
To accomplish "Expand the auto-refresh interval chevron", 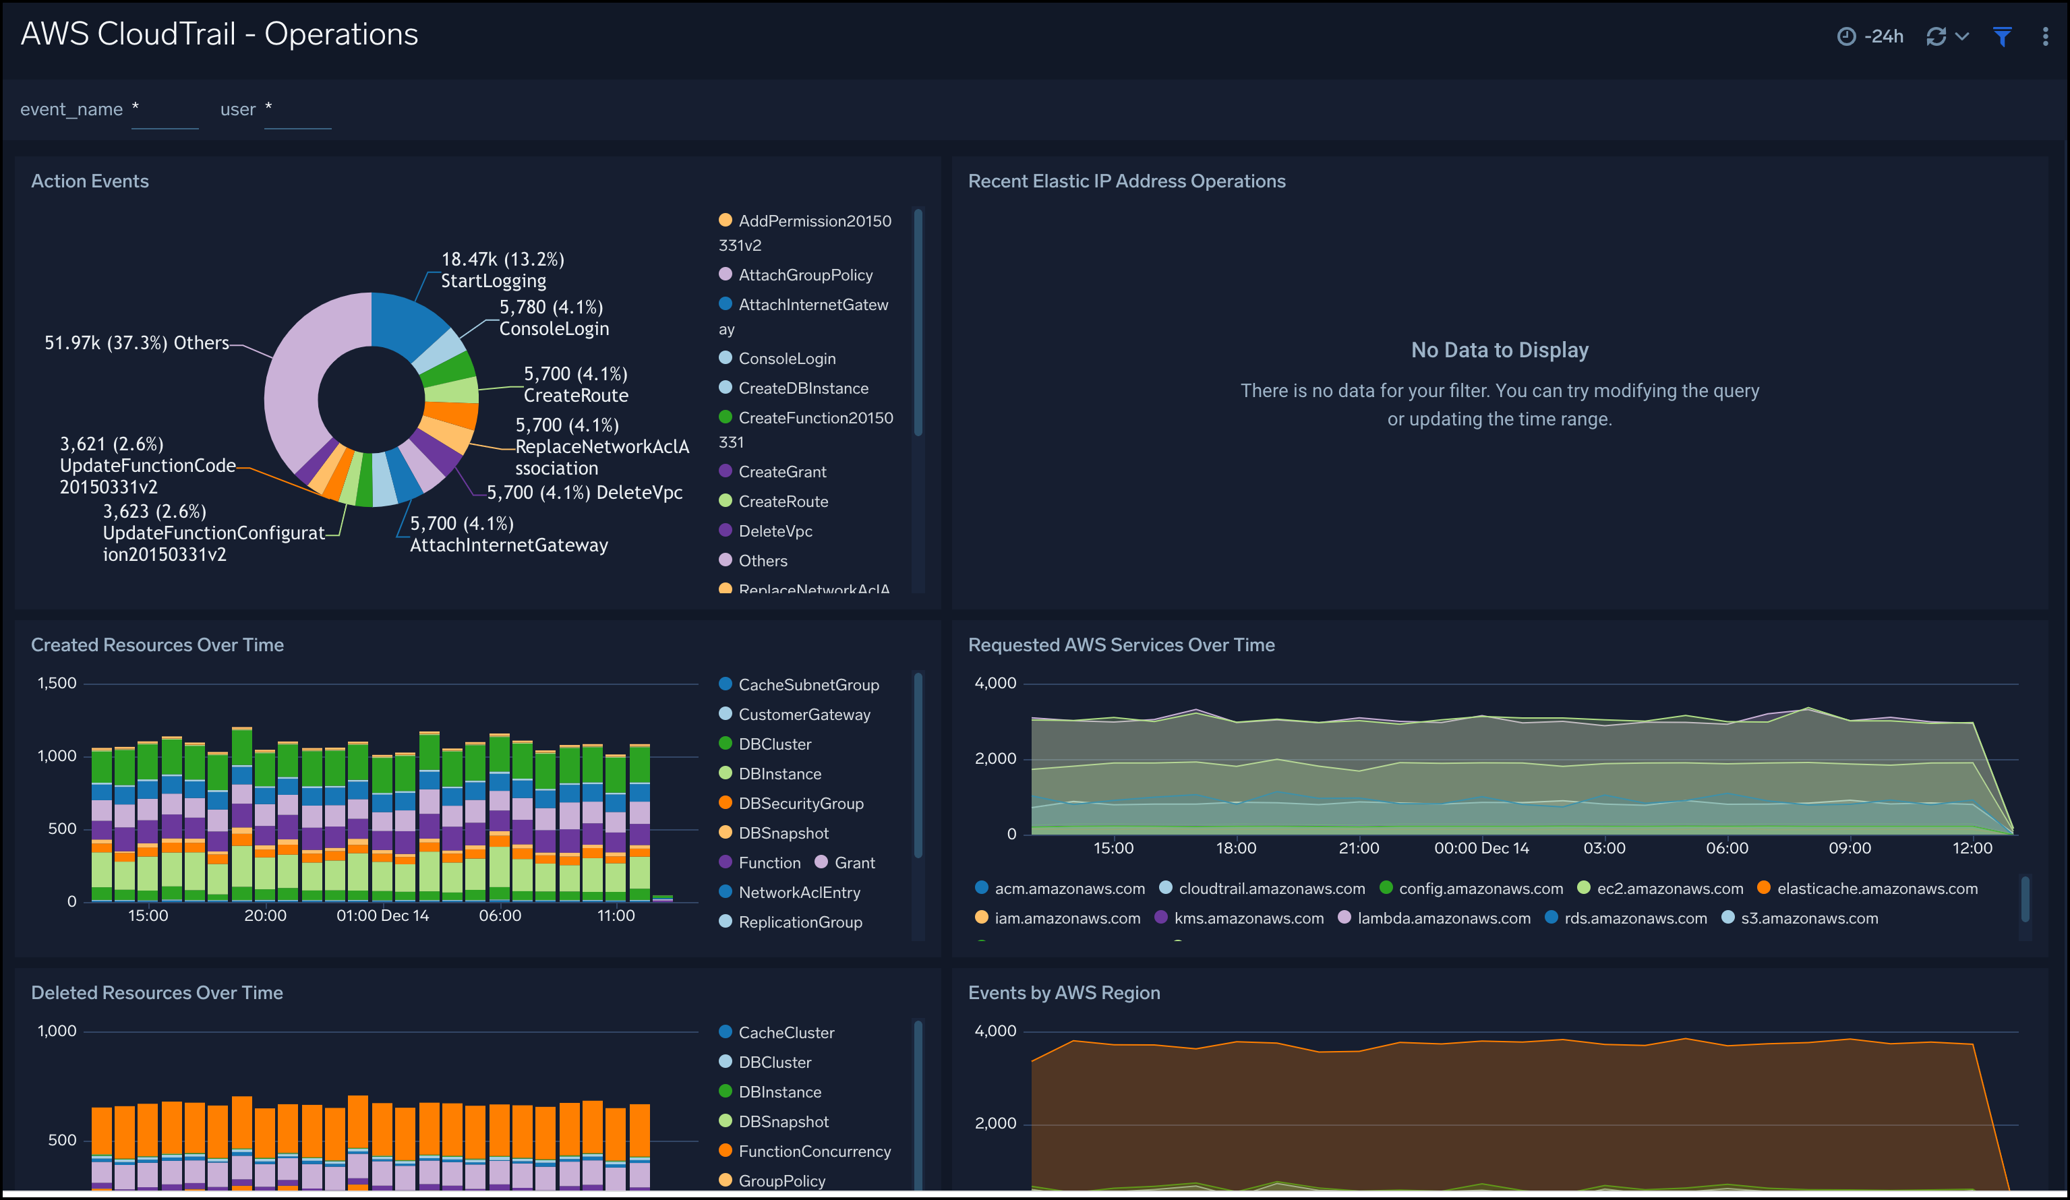I will tap(1961, 37).
